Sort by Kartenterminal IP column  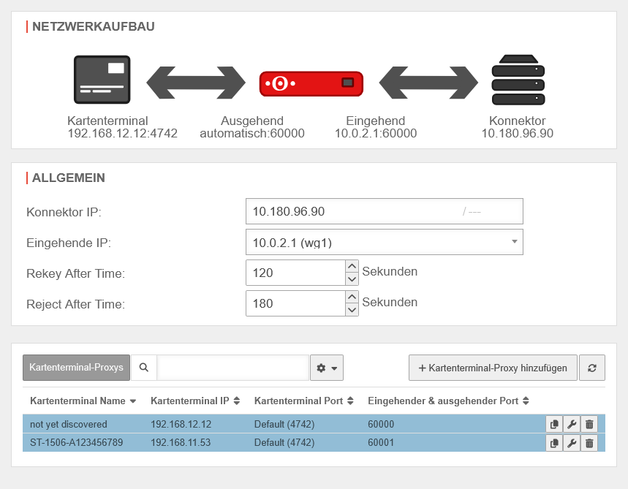coord(194,401)
